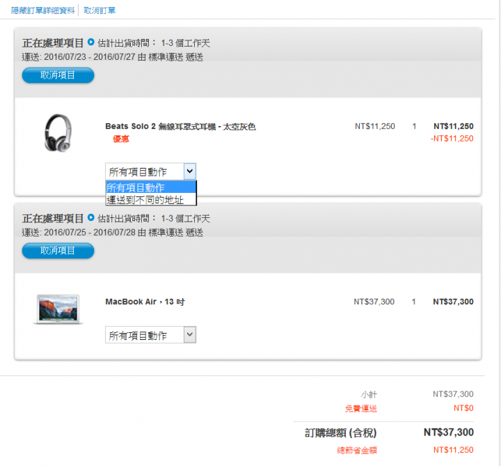Click the Beats Solo 2 headphones thumbnail
The height and width of the screenshot is (466, 501).
[x=58, y=133]
